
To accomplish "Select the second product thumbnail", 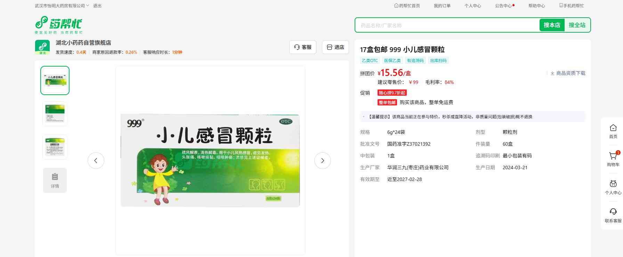I will 55,114.
